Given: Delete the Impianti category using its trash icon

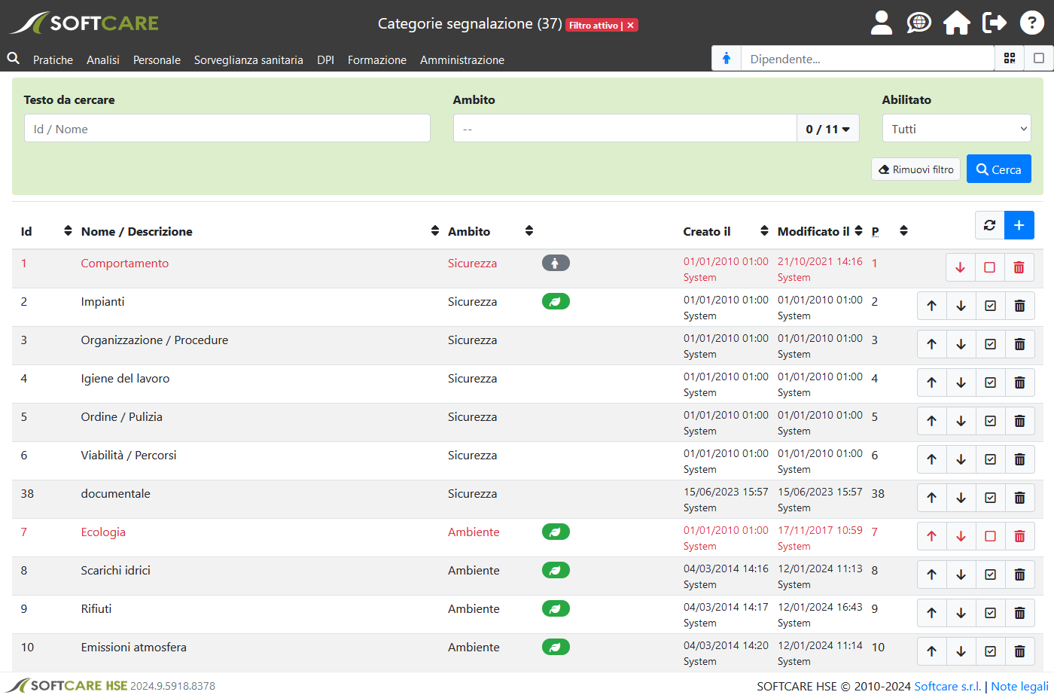Looking at the screenshot, I should click(1020, 305).
